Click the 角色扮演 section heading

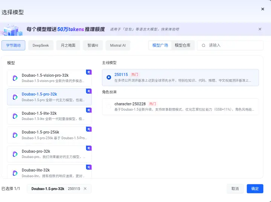109,92
